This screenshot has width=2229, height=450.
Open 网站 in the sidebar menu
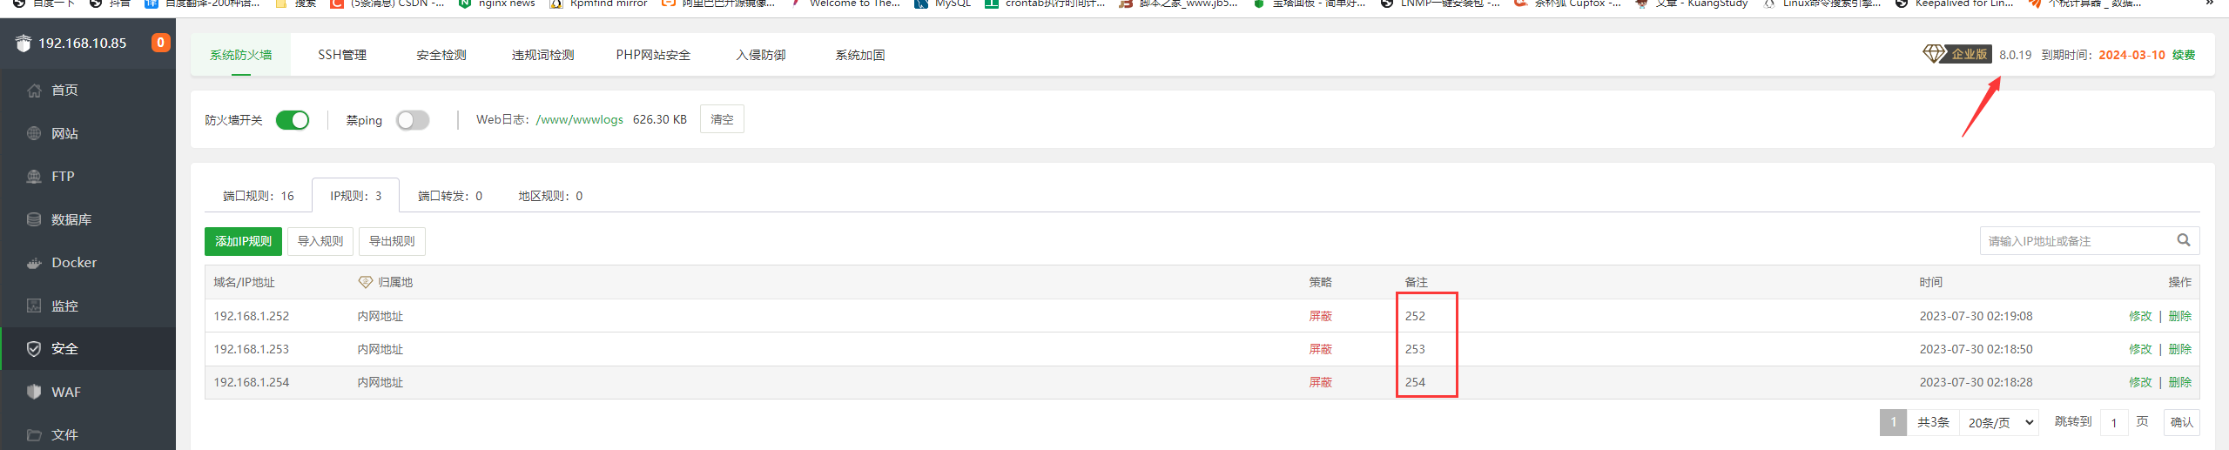point(64,133)
